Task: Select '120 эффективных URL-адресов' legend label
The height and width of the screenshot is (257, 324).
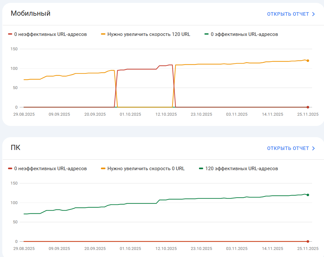Action: 241,169
